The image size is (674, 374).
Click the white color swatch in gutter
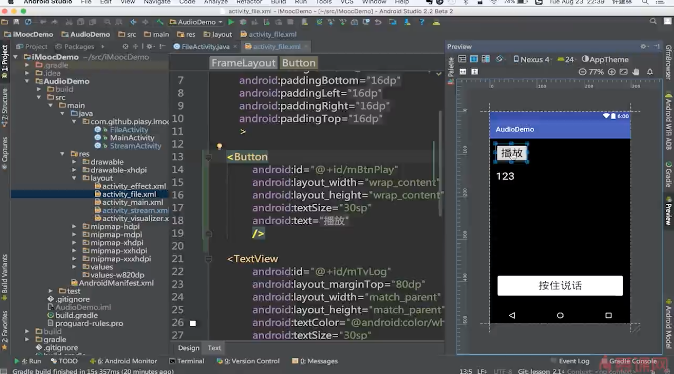click(193, 323)
